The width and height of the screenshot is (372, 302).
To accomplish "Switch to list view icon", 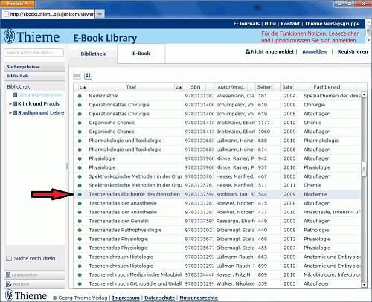I will (x=77, y=75).
